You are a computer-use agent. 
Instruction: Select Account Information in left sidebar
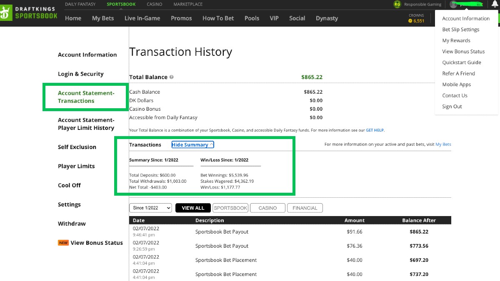tap(87, 55)
